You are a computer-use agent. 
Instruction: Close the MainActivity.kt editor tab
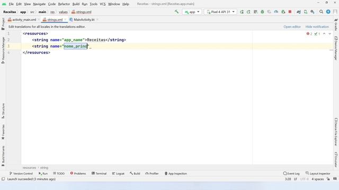pos(97,20)
